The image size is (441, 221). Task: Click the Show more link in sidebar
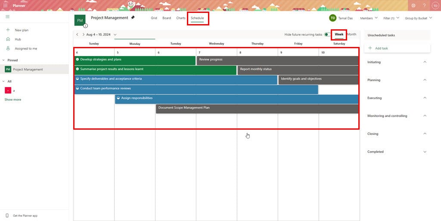pos(13,100)
